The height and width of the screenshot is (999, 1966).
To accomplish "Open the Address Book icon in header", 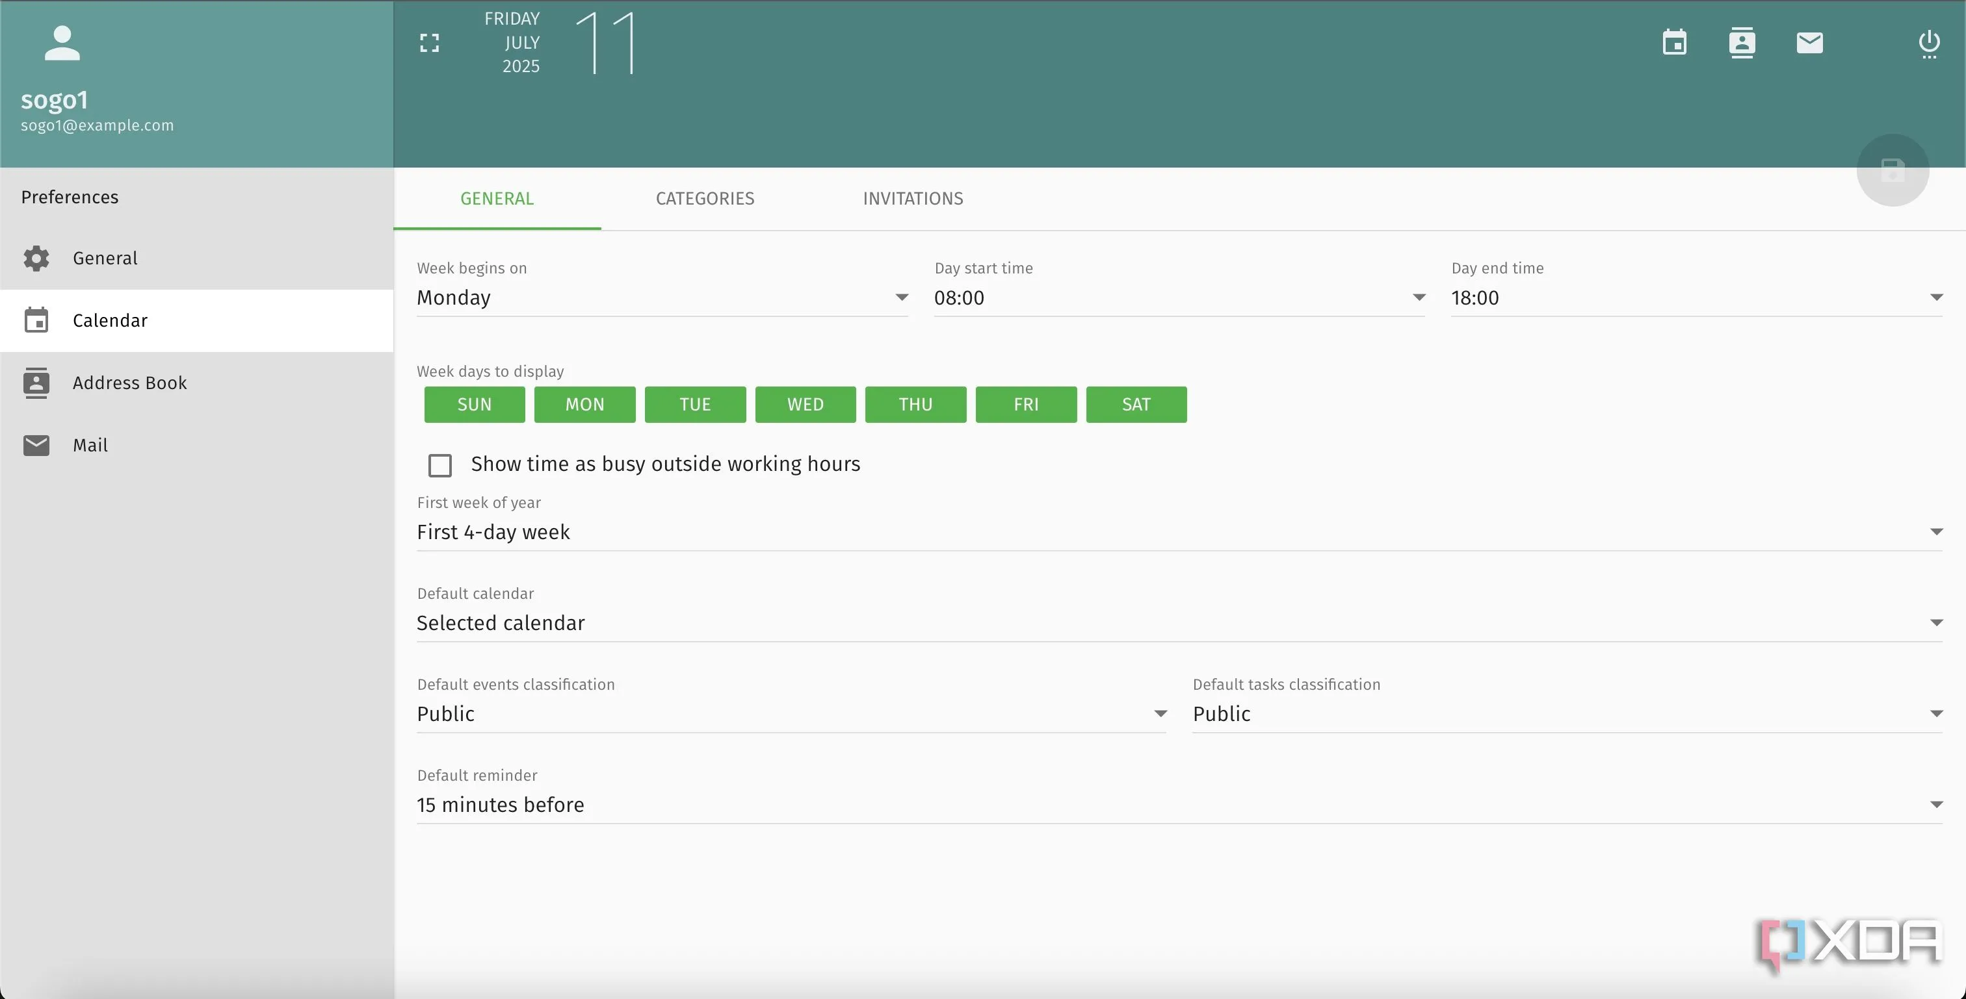I will pyautogui.click(x=1742, y=43).
